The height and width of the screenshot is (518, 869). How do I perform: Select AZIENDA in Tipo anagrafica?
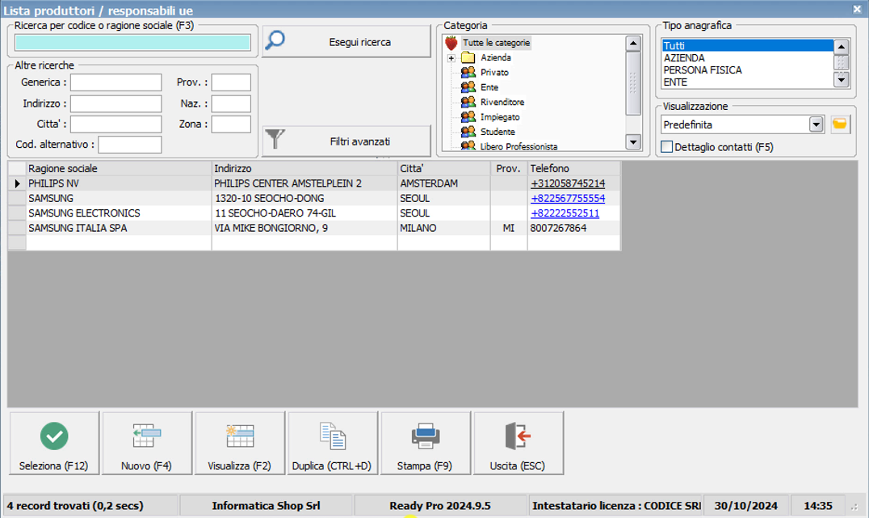pyautogui.click(x=747, y=57)
